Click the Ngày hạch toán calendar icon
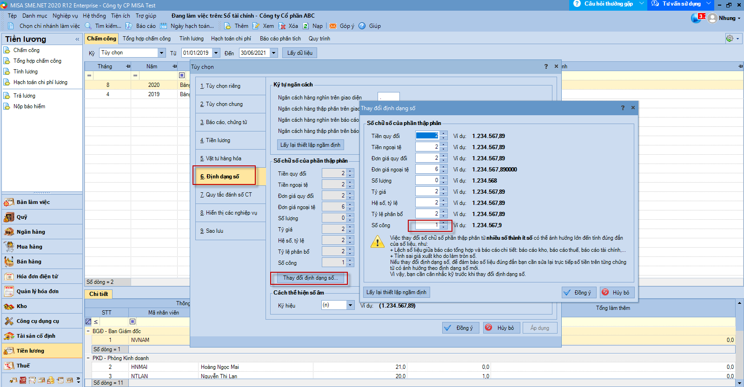This screenshot has height=387, width=744. point(164,26)
